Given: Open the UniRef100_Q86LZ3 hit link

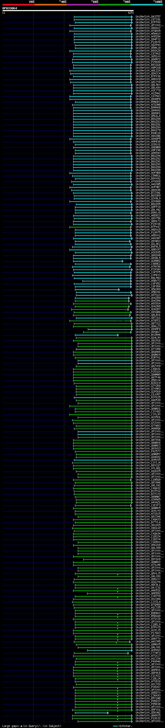Looking at the screenshot, I should point(148,326).
